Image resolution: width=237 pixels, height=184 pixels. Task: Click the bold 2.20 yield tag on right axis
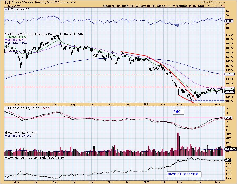228,160
